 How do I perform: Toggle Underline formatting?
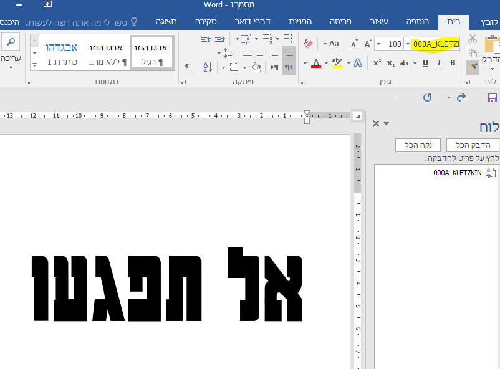425,63
